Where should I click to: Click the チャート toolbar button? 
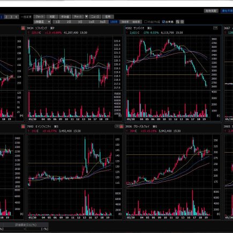(78, 17)
